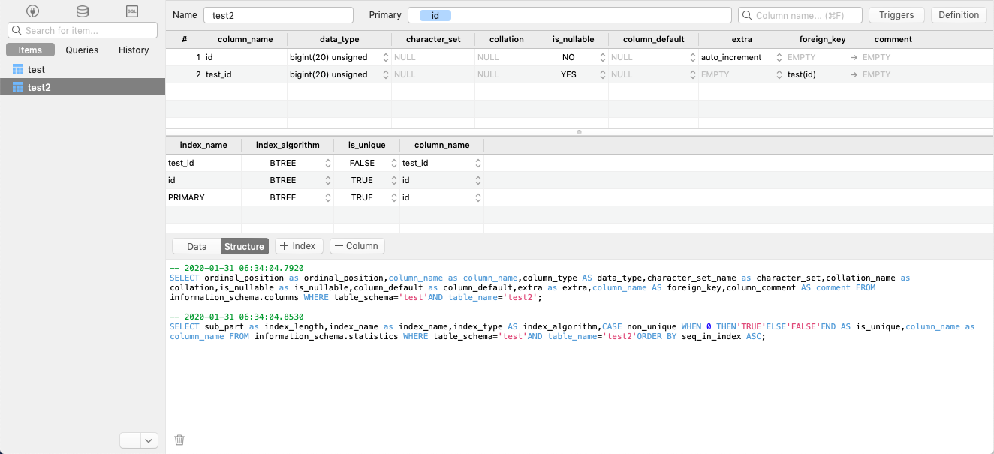Open the dropdown chevron beside the plus button
The image size is (994, 454).
(x=148, y=440)
